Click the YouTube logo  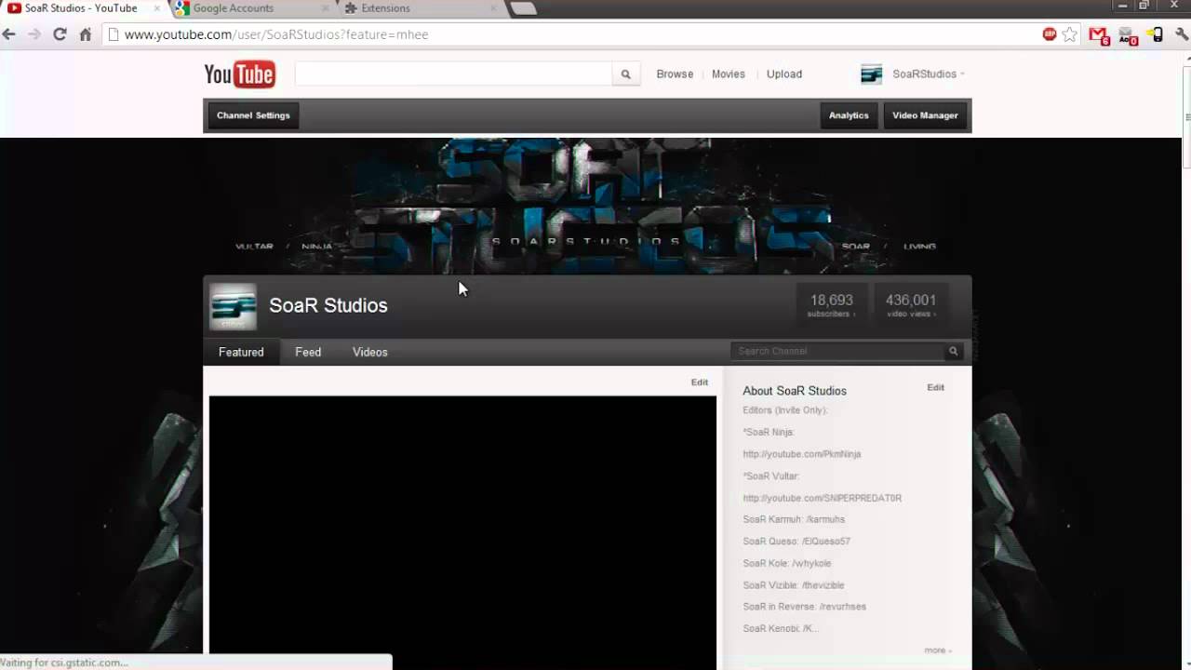(240, 74)
